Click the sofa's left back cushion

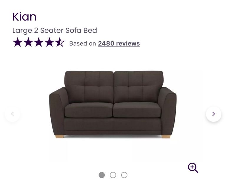tap(89, 86)
